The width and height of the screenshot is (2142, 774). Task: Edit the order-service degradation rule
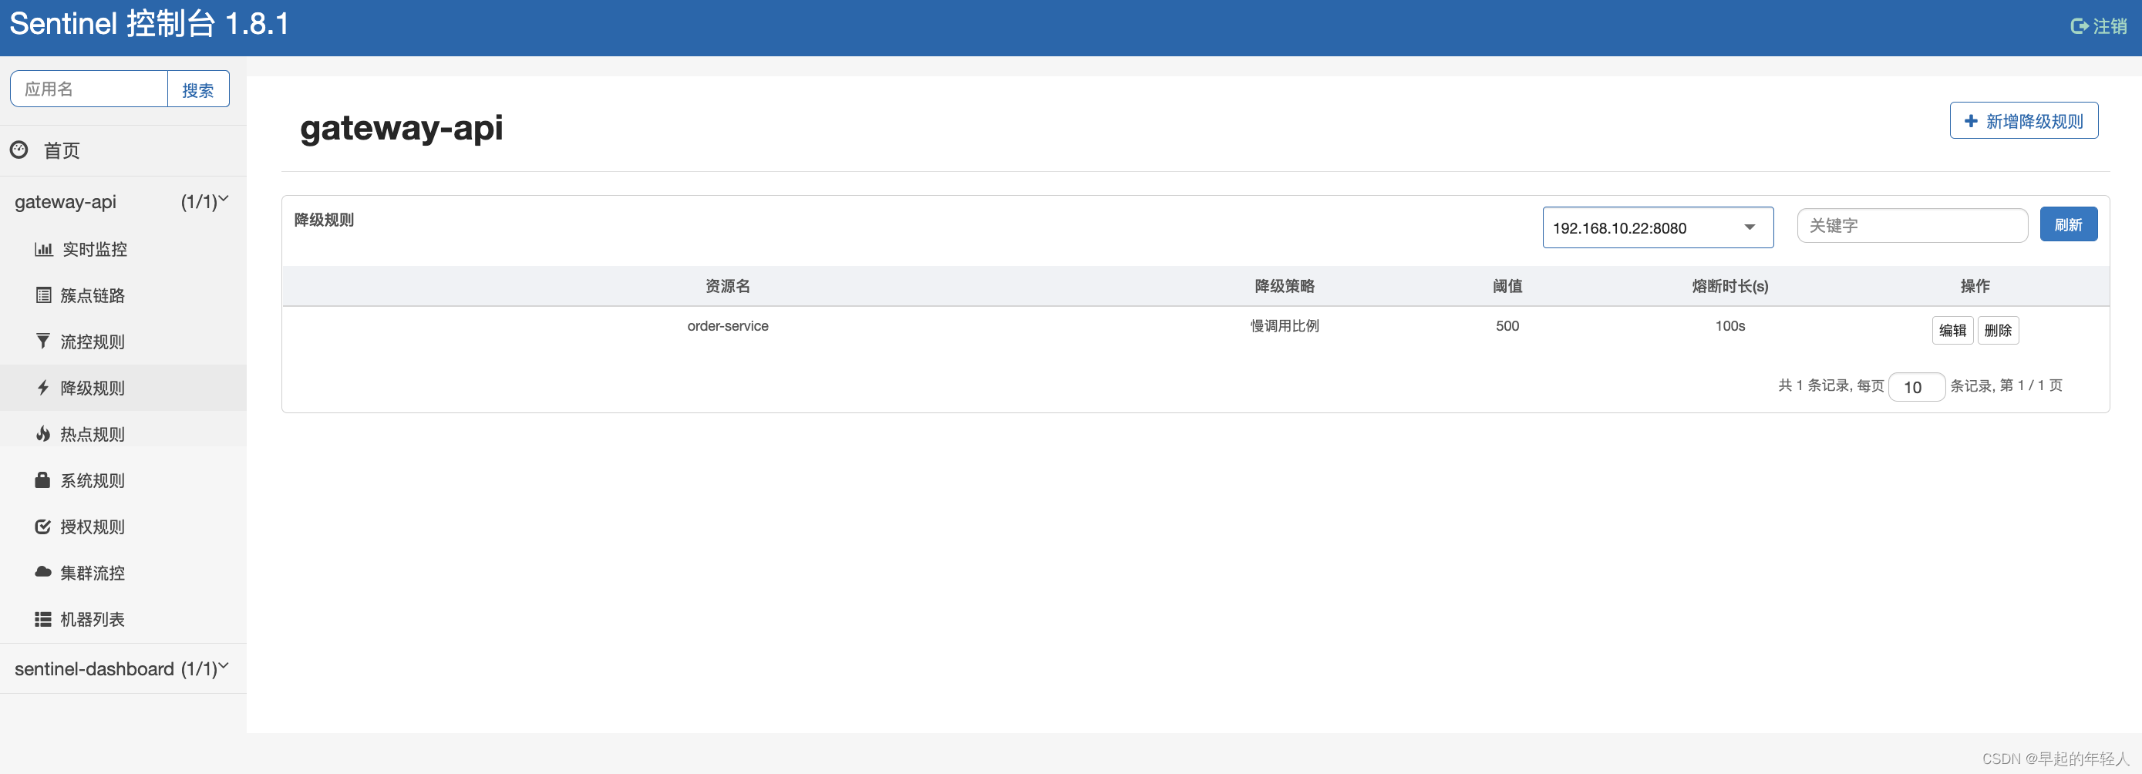(x=1952, y=329)
